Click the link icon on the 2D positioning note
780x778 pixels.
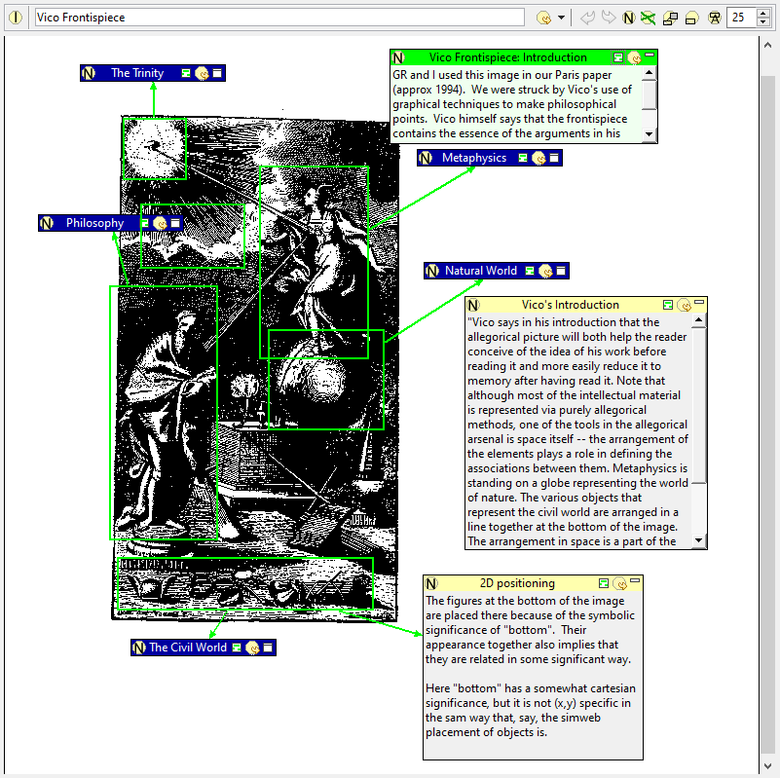620,583
